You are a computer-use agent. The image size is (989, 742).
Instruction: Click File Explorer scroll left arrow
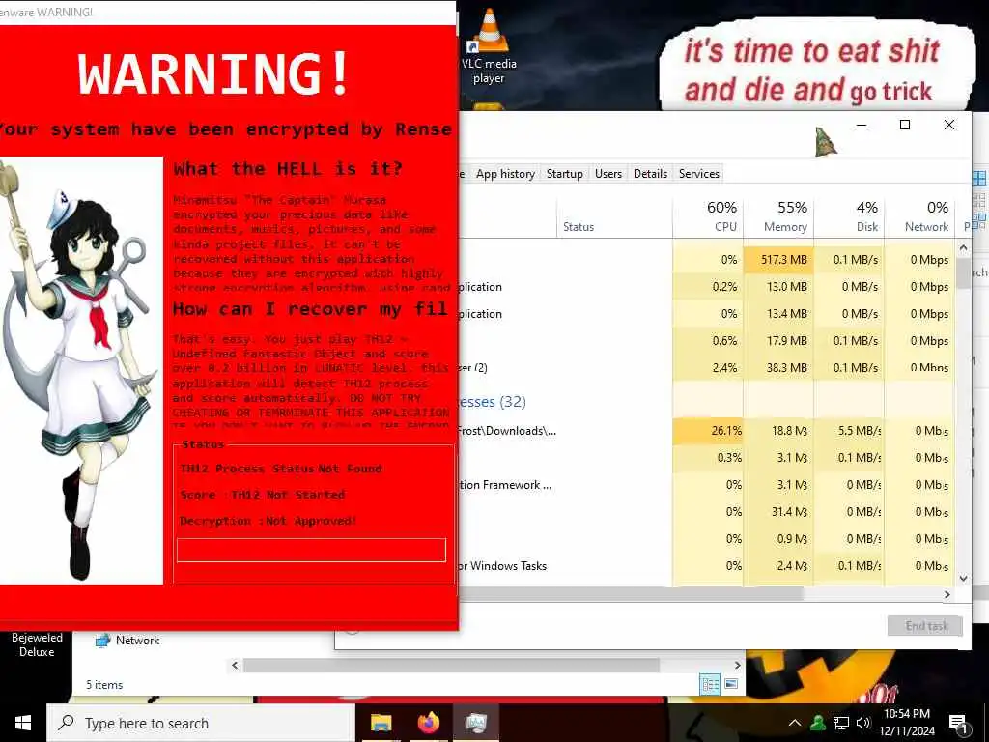click(x=236, y=665)
